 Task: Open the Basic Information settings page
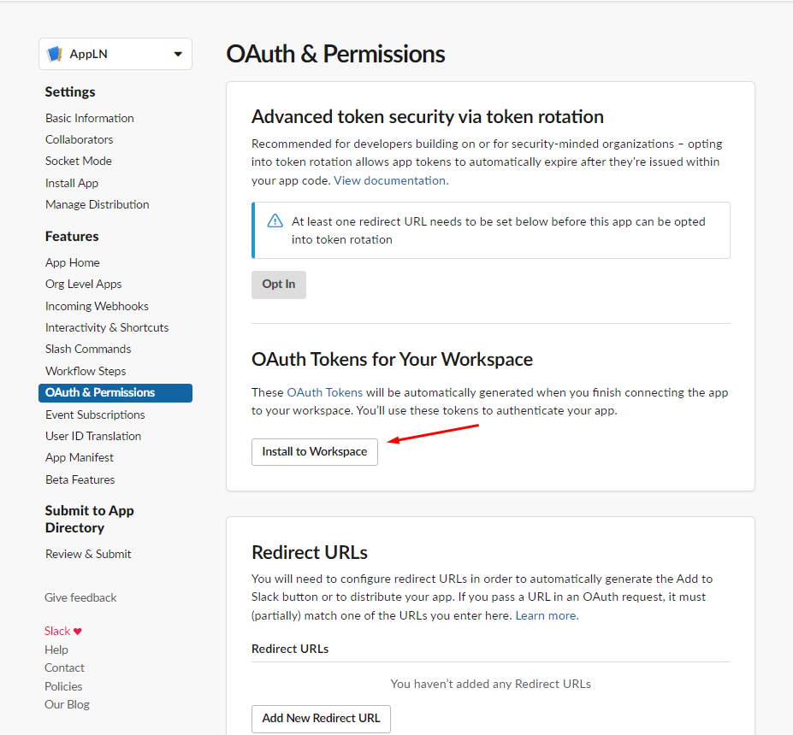pos(89,118)
